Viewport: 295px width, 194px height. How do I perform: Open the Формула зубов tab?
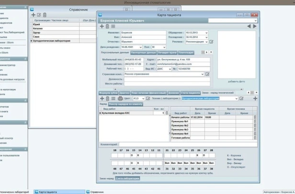click(x=108, y=93)
